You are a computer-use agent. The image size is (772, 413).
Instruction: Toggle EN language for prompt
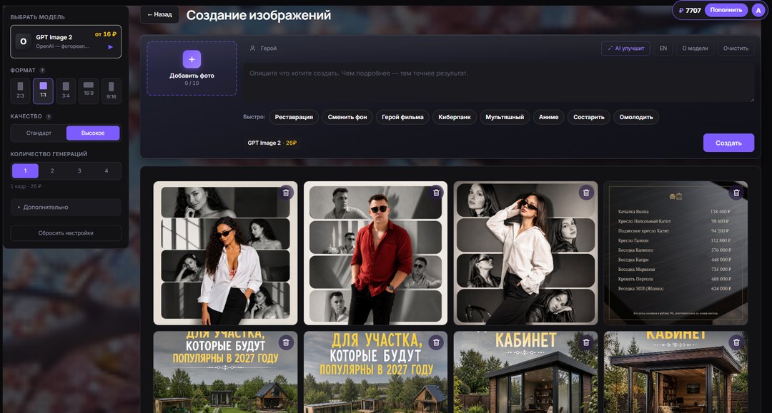(x=663, y=48)
